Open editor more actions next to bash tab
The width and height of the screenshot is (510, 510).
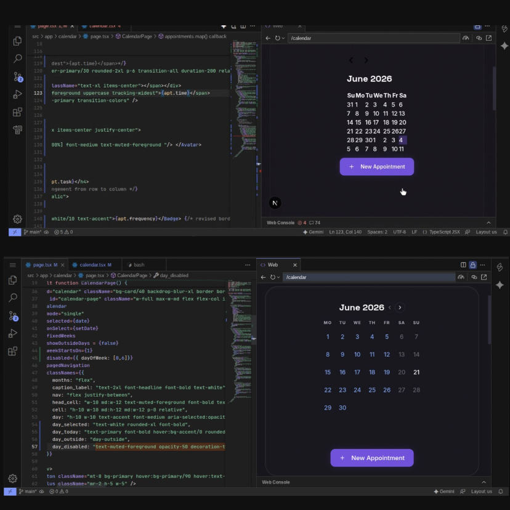(x=248, y=265)
